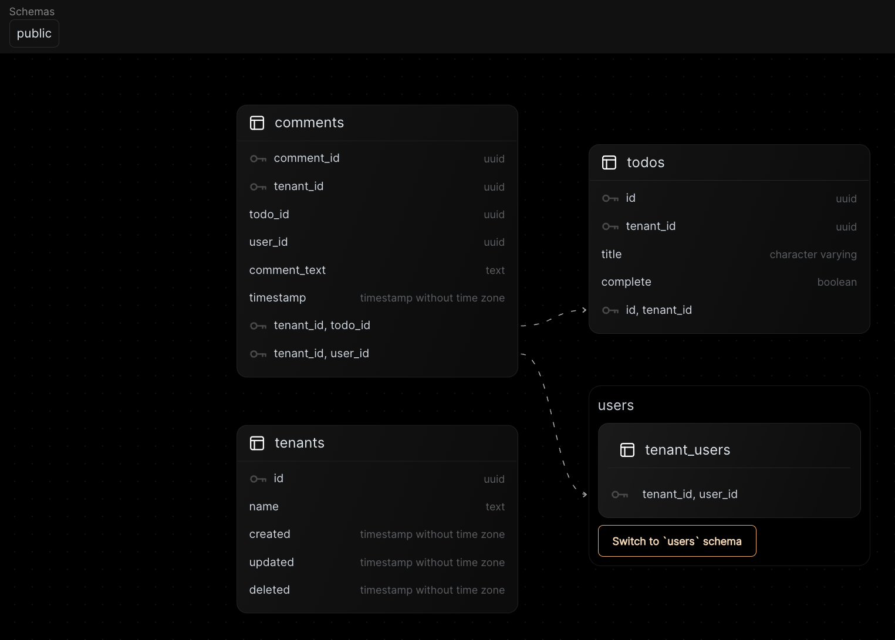Click the deleted timestamp row in tenants
This screenshot has height=640, width=895.
point(269,590)
